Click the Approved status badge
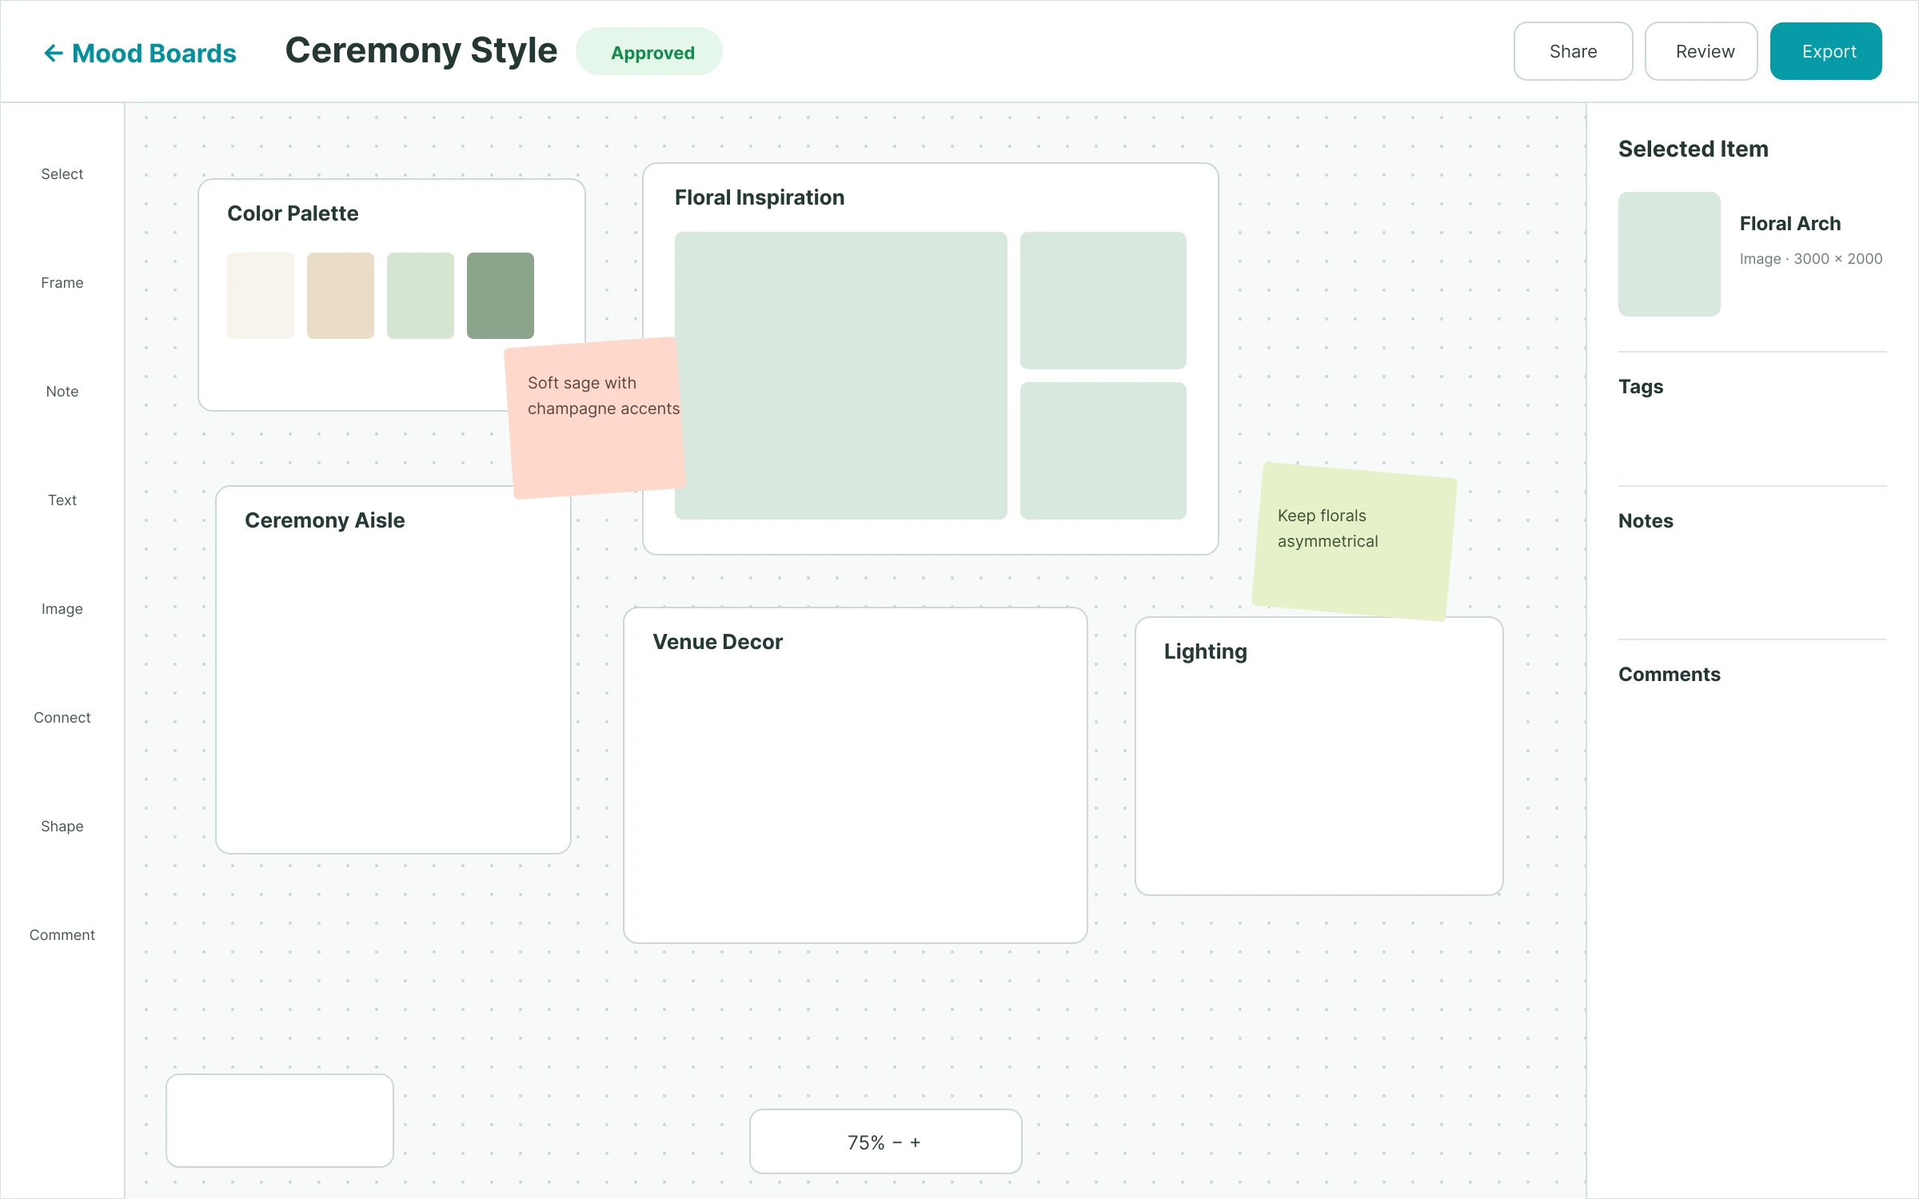Screen dimensions: 1919x1199 (x=649, y=52)
